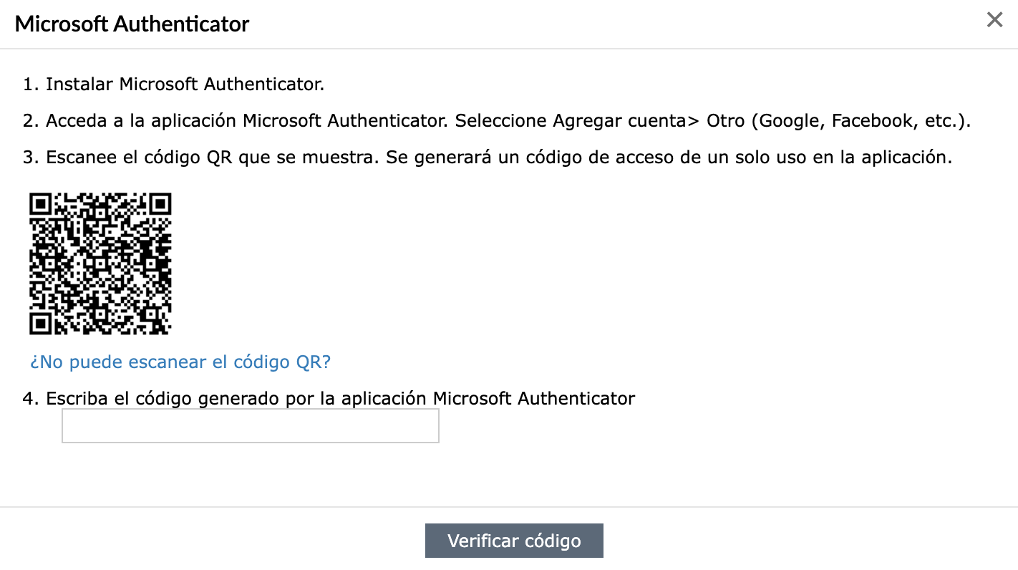Close the Microsoft Authenticator dialog
The width and height of the screenshot is (1018, 570).
tap(994, 20)
